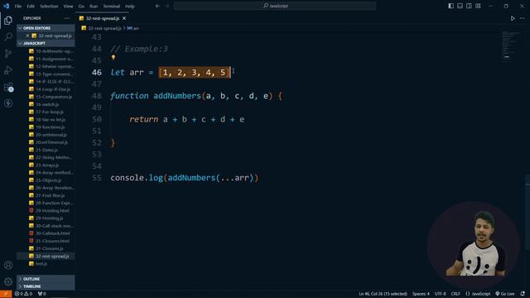Open the Search view icon

pyautogui.click(x=8, y=36)
